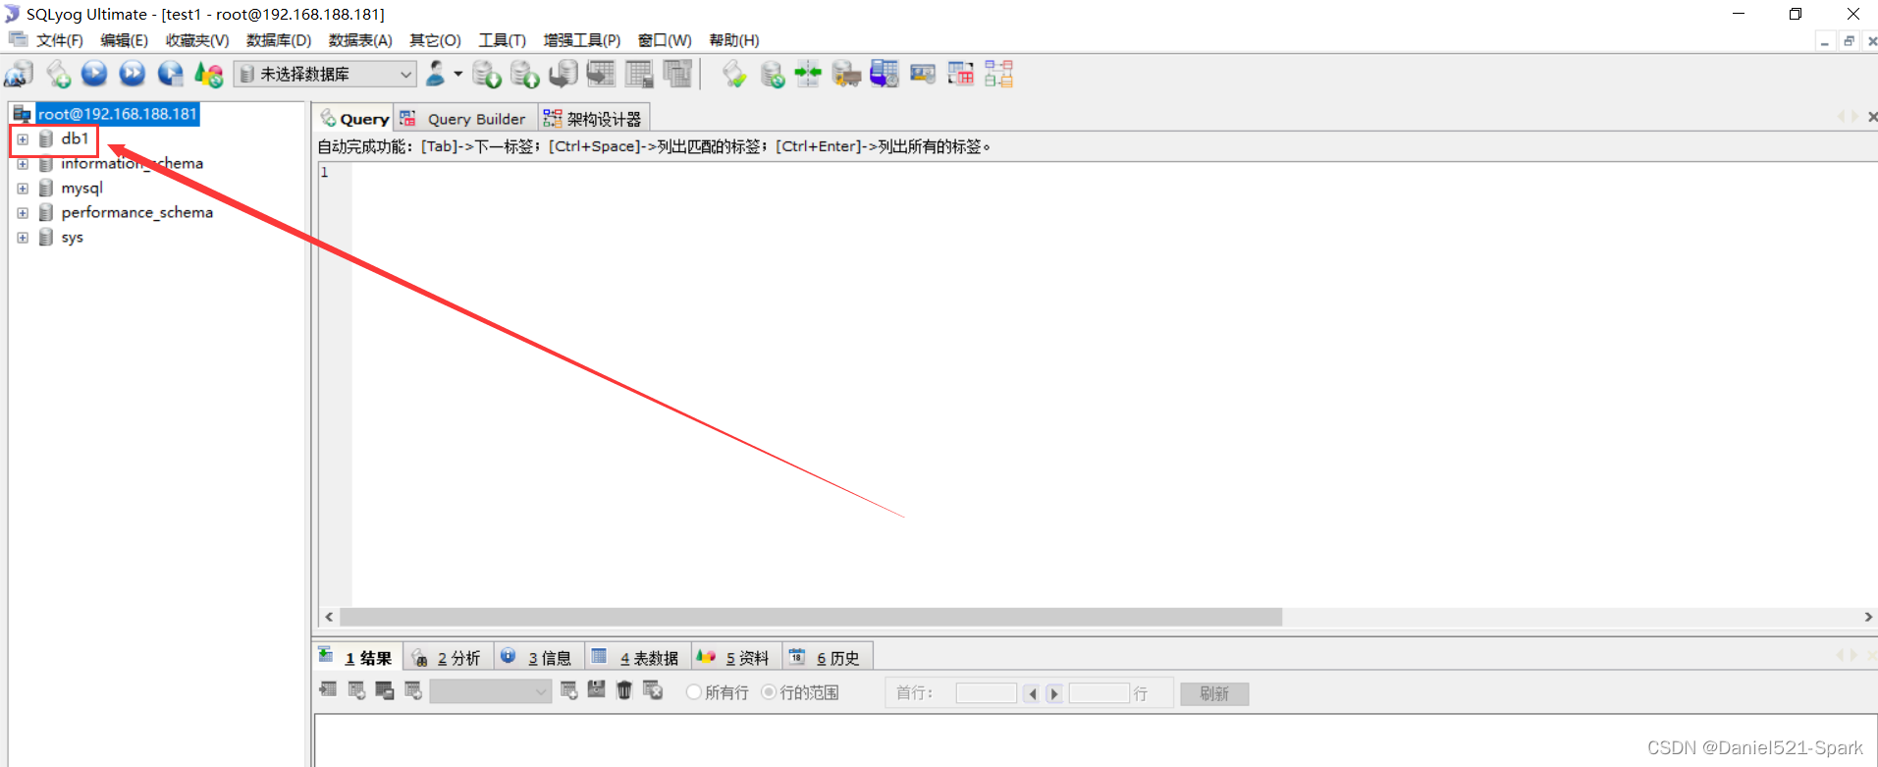The width and height of the screenshot is (1878, 767).
Task: Click the create table toolbar icon
Action: pos(601,74)
